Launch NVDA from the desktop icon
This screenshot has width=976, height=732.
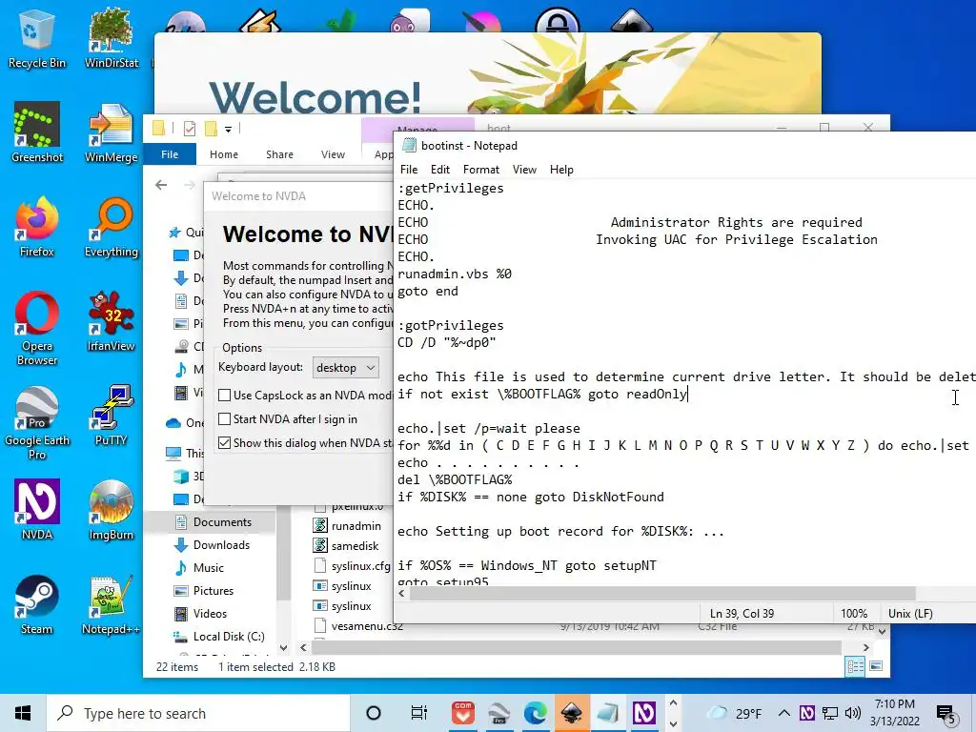[37, 510]
